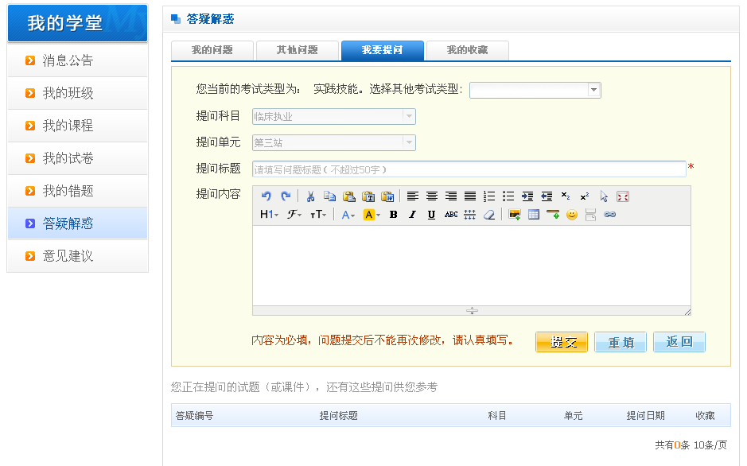Open 意见建议 in sidebar
Image resolution: width=747 pixels, height=466 pixels.
tap(78, 256)
